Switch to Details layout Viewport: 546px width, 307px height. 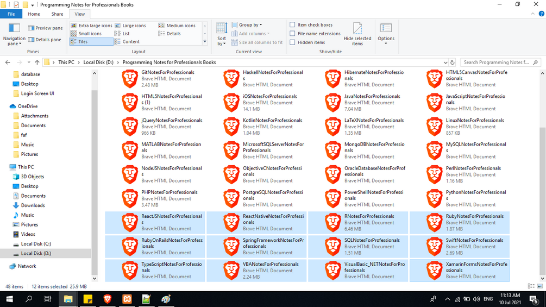click(170, 33)
